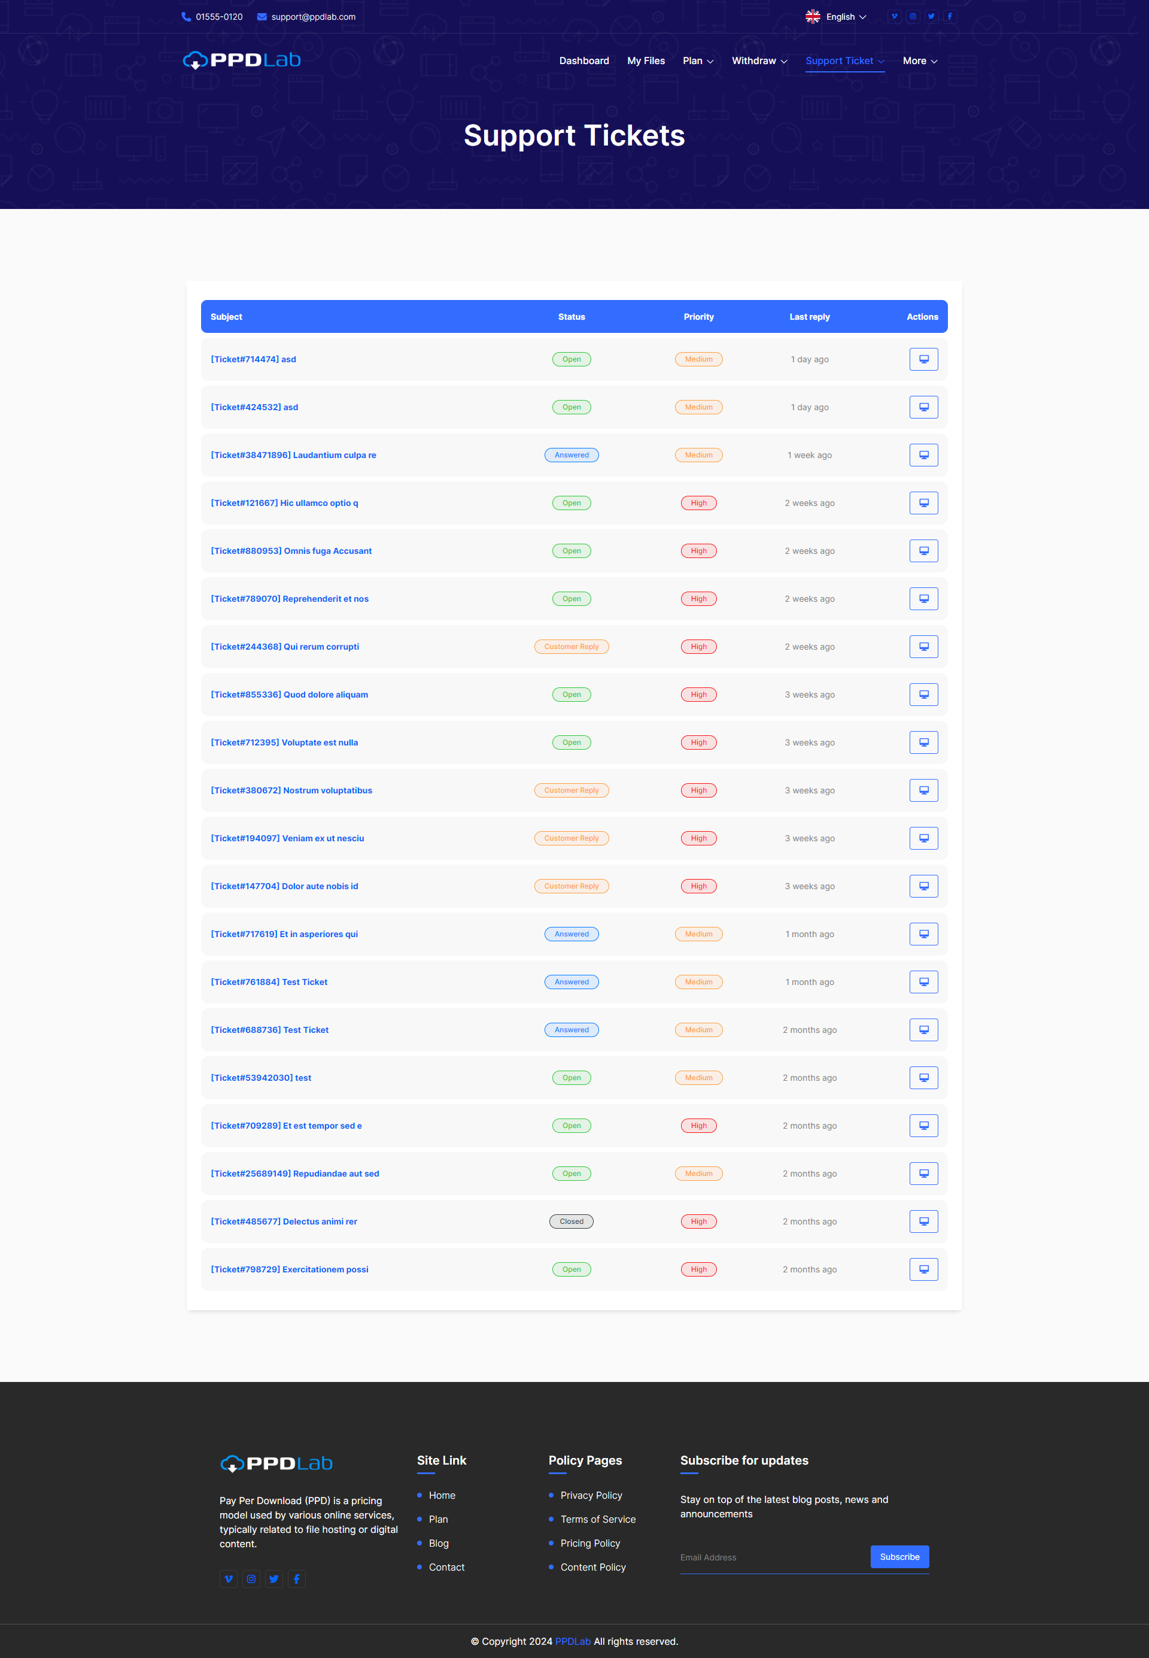The width and height of the screenshot is (1149, 1658).
Task: Click the footer Instagram icon
Action: (x=251, y=1579)
